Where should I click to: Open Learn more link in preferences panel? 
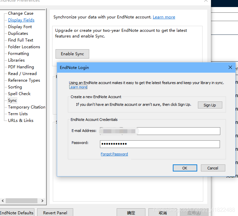(x=164, y=17)
